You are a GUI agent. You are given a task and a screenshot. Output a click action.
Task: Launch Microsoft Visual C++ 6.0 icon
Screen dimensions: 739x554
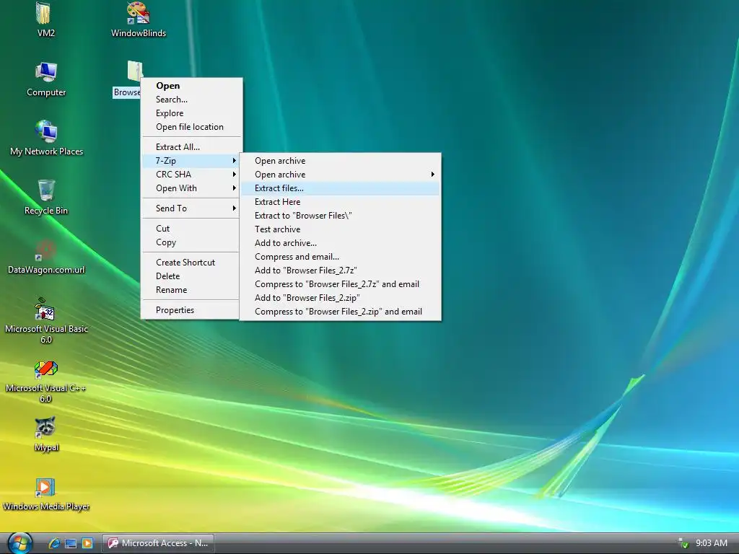pos(45,380)
